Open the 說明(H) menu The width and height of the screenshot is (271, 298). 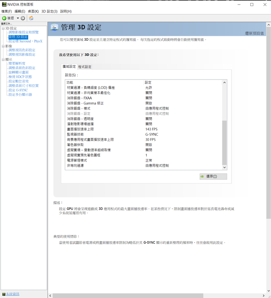click(x=66, y=11)
